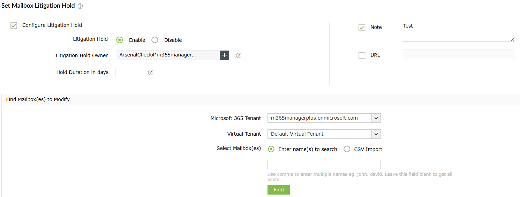The height and width of the screenshot is (197, 520).
Task: Select the Disable litigation hold radio button
Action: [155, 40]
